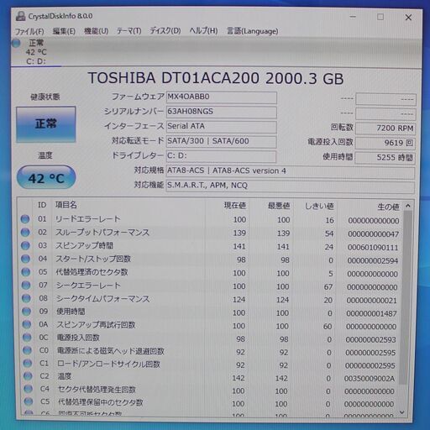Click the Serial ATA interface field
The height and width of the screenshot is (430, 430).
pyautogui.click(x=221, y=127)
